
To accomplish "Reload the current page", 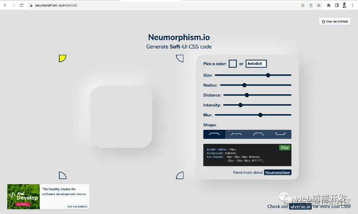I will (21, 5).
